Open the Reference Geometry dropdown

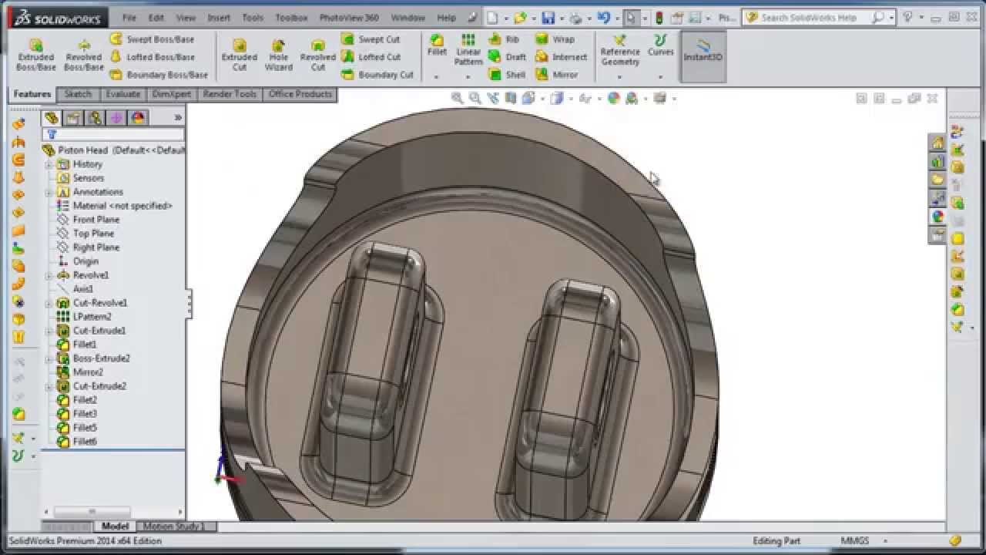(x=620, y=76)
